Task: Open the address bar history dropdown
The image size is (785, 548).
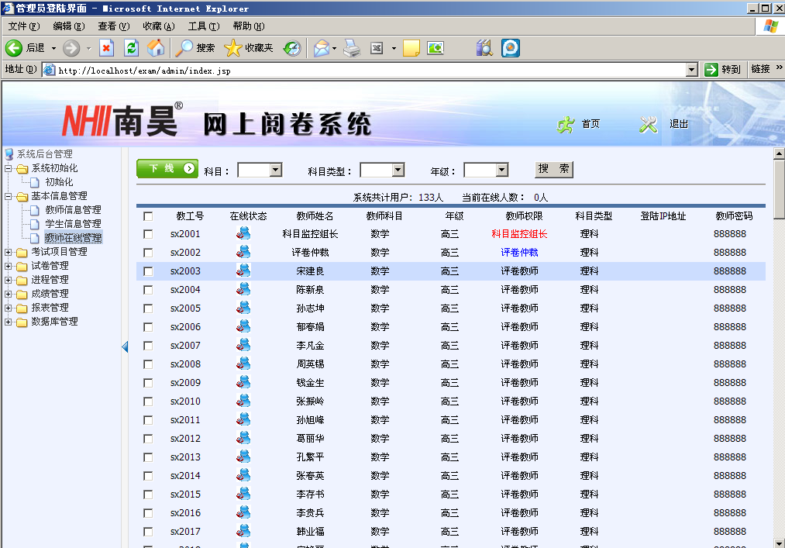Action: [x=691, y=70]
